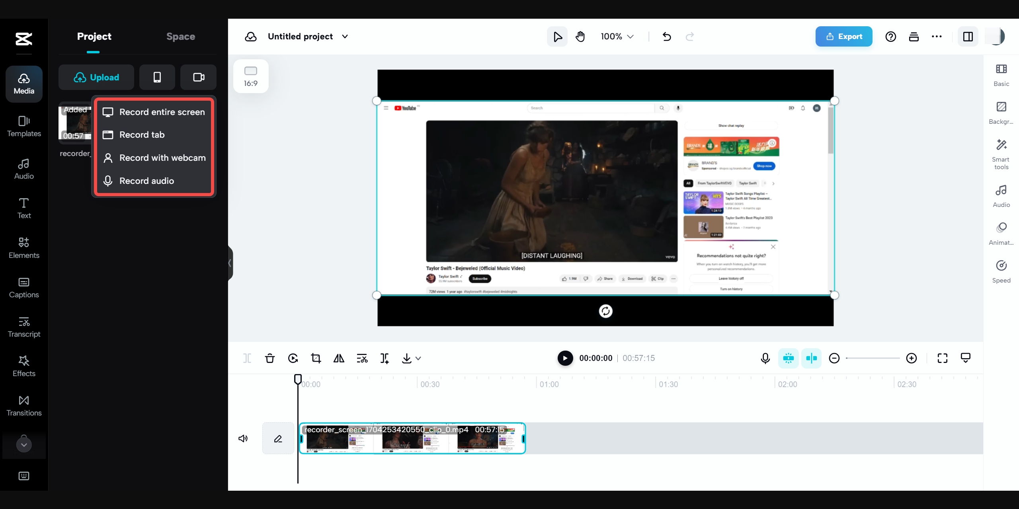Screen dimensions: 1019x509
Task: Select the pointer selection tool
Action: pos(557,37)
